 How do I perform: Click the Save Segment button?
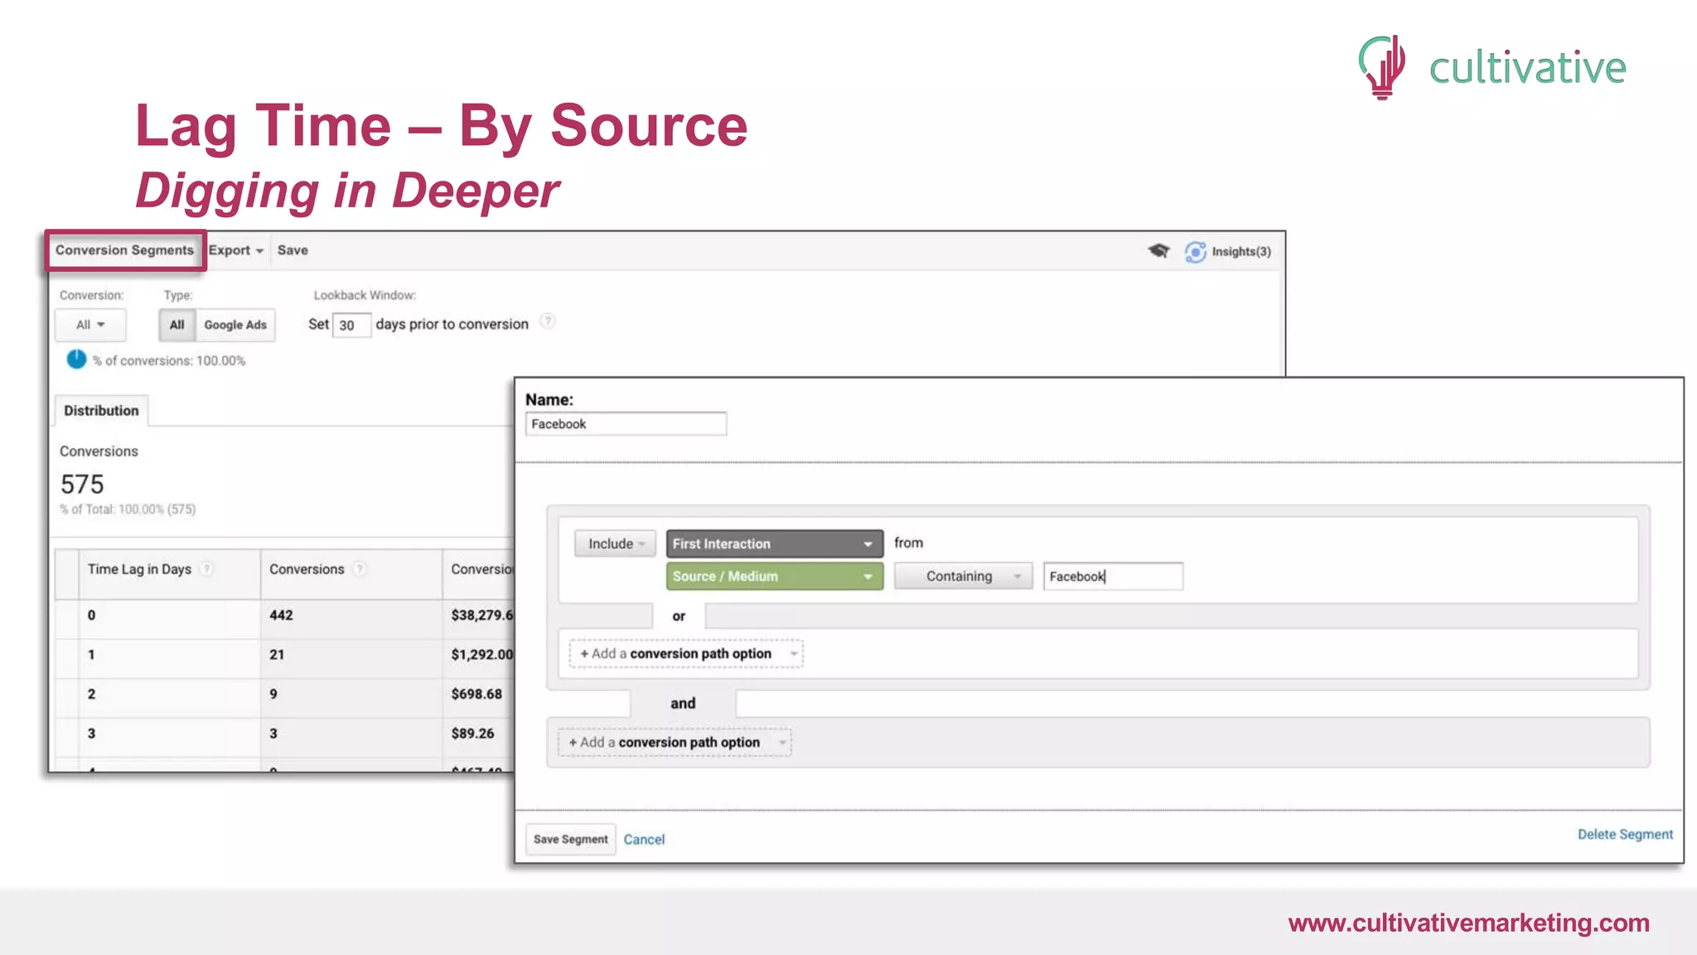pyautogui.click(x=570, y=839)
